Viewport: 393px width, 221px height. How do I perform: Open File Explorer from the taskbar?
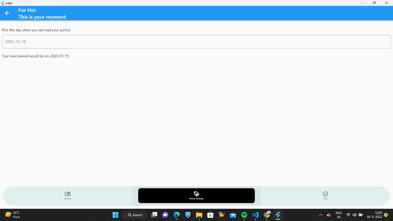199,215
